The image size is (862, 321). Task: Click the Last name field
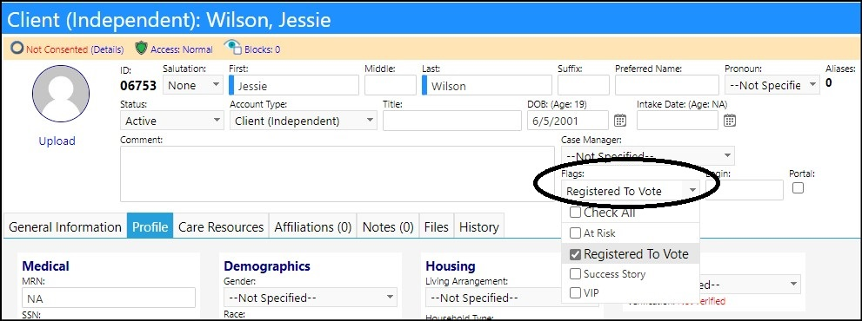487,86
